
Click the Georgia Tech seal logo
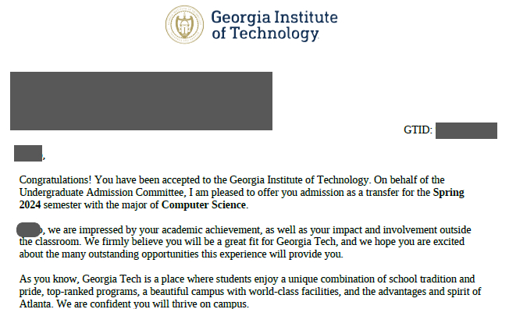tap(184, 25)
